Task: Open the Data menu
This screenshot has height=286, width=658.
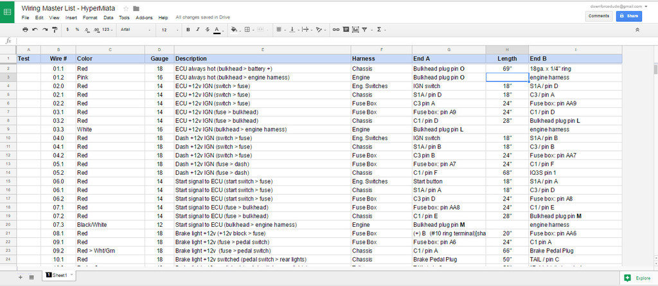Action: pyautogui.click(x=108, y=17)
